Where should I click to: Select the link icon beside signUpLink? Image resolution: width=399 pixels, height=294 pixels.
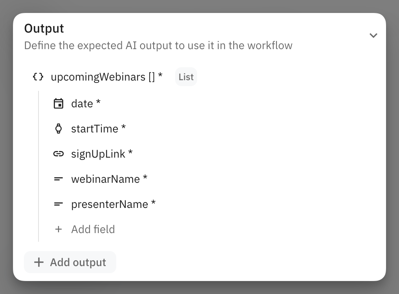point(59,154)
